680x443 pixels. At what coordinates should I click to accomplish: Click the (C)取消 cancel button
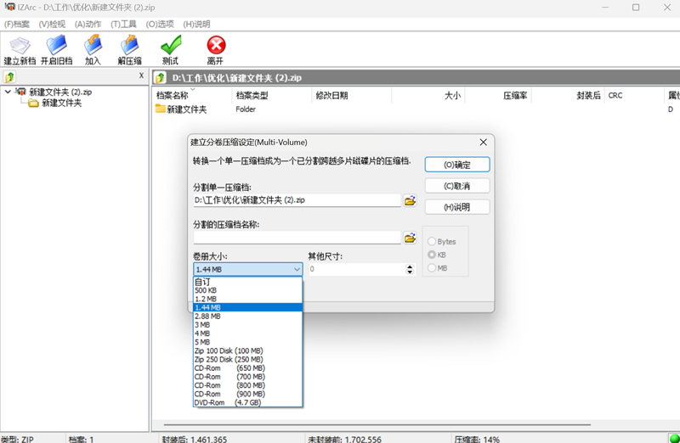457,186
